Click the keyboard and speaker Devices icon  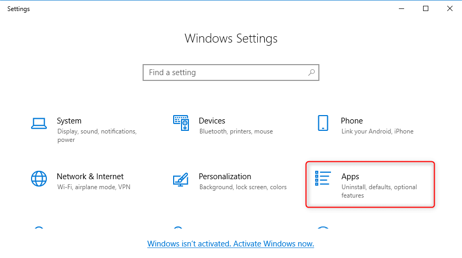181,123
